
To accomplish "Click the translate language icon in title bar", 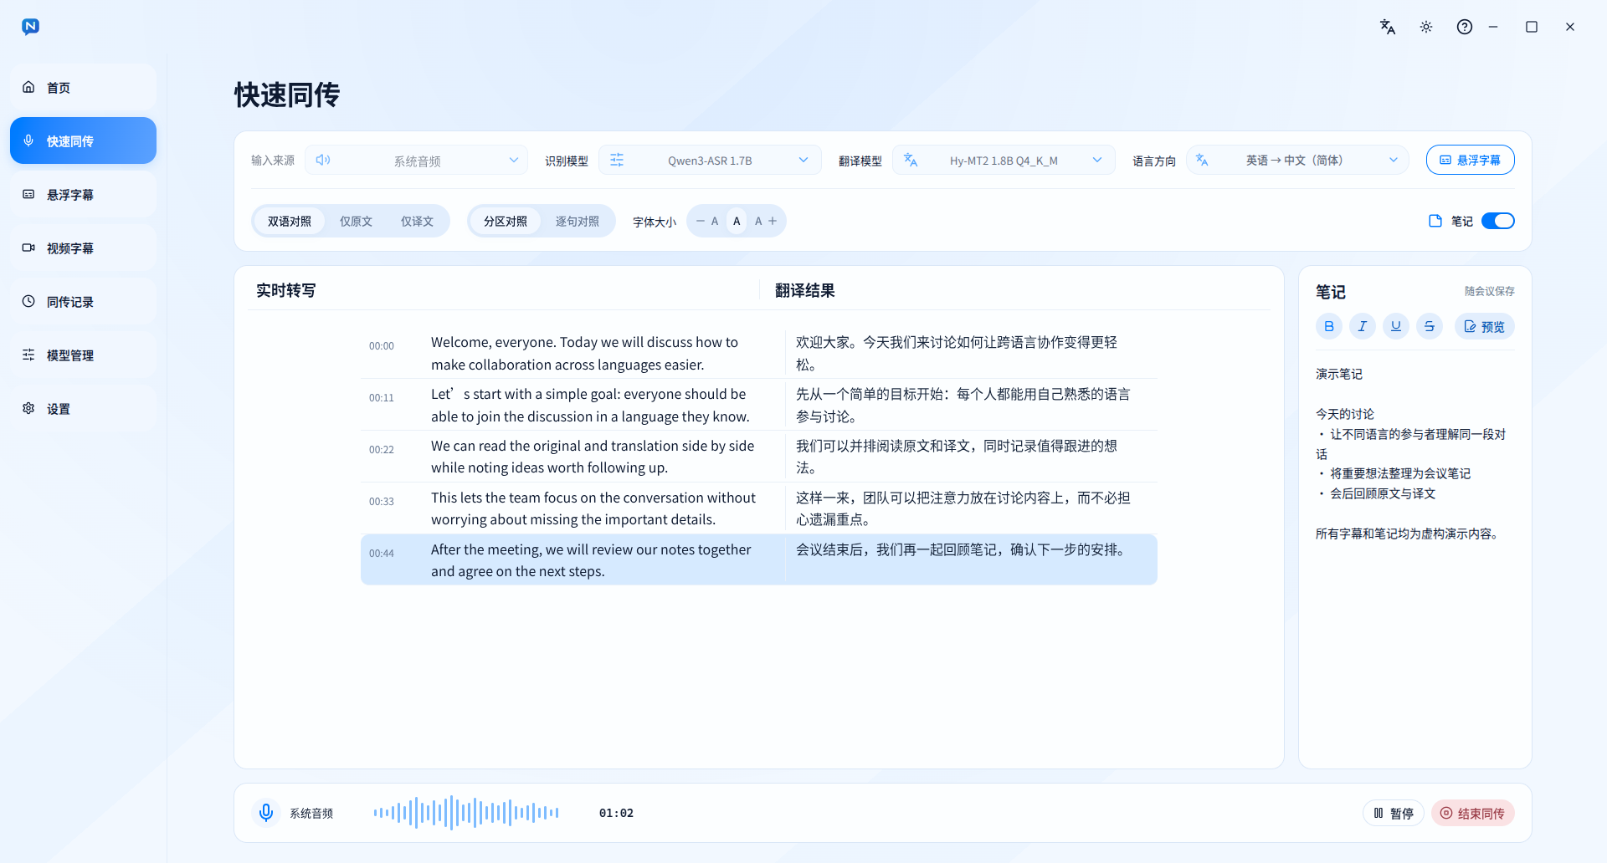I will coord(1388,27).
